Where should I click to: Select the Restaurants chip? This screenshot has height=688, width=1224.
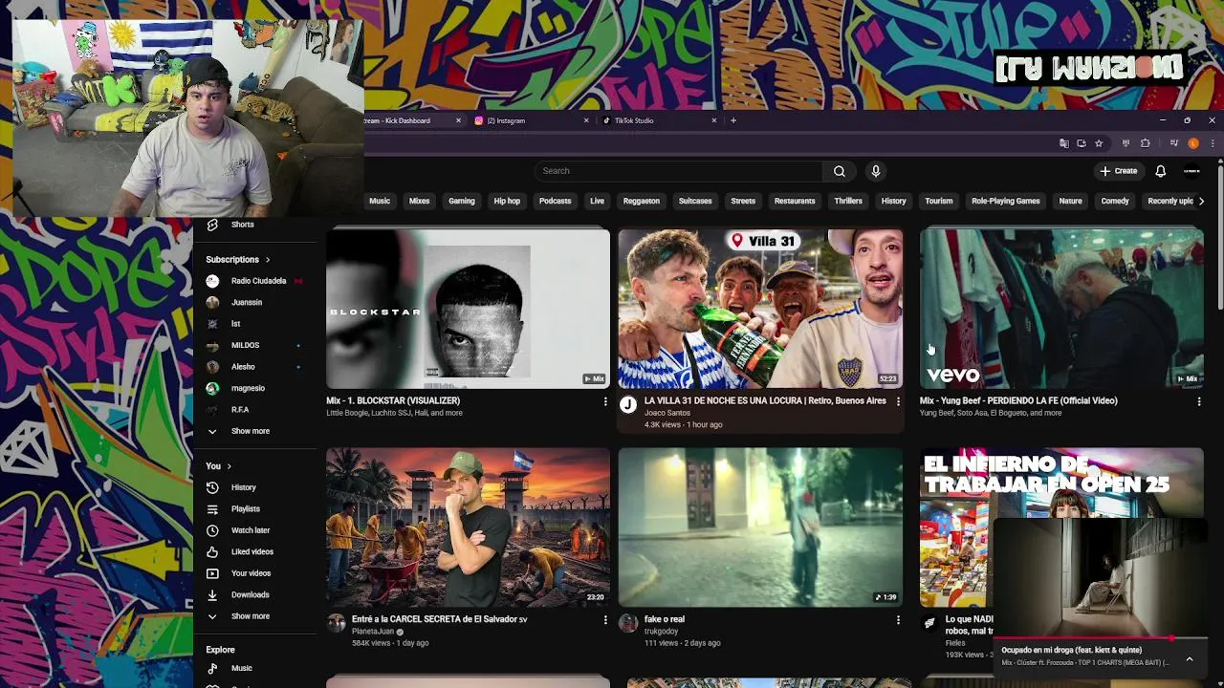795,201
